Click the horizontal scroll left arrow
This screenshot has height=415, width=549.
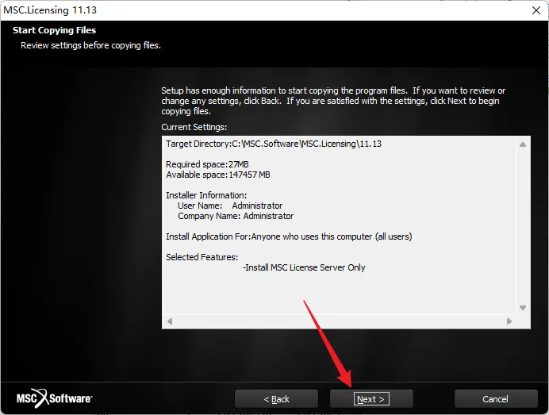pyautogui.click(x=170, y=321)
